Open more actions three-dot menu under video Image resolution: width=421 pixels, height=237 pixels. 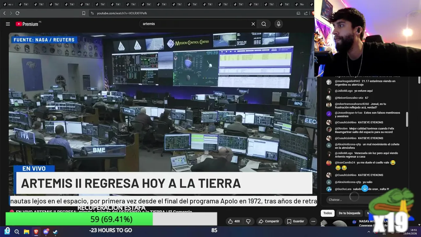tap(313, 221)
